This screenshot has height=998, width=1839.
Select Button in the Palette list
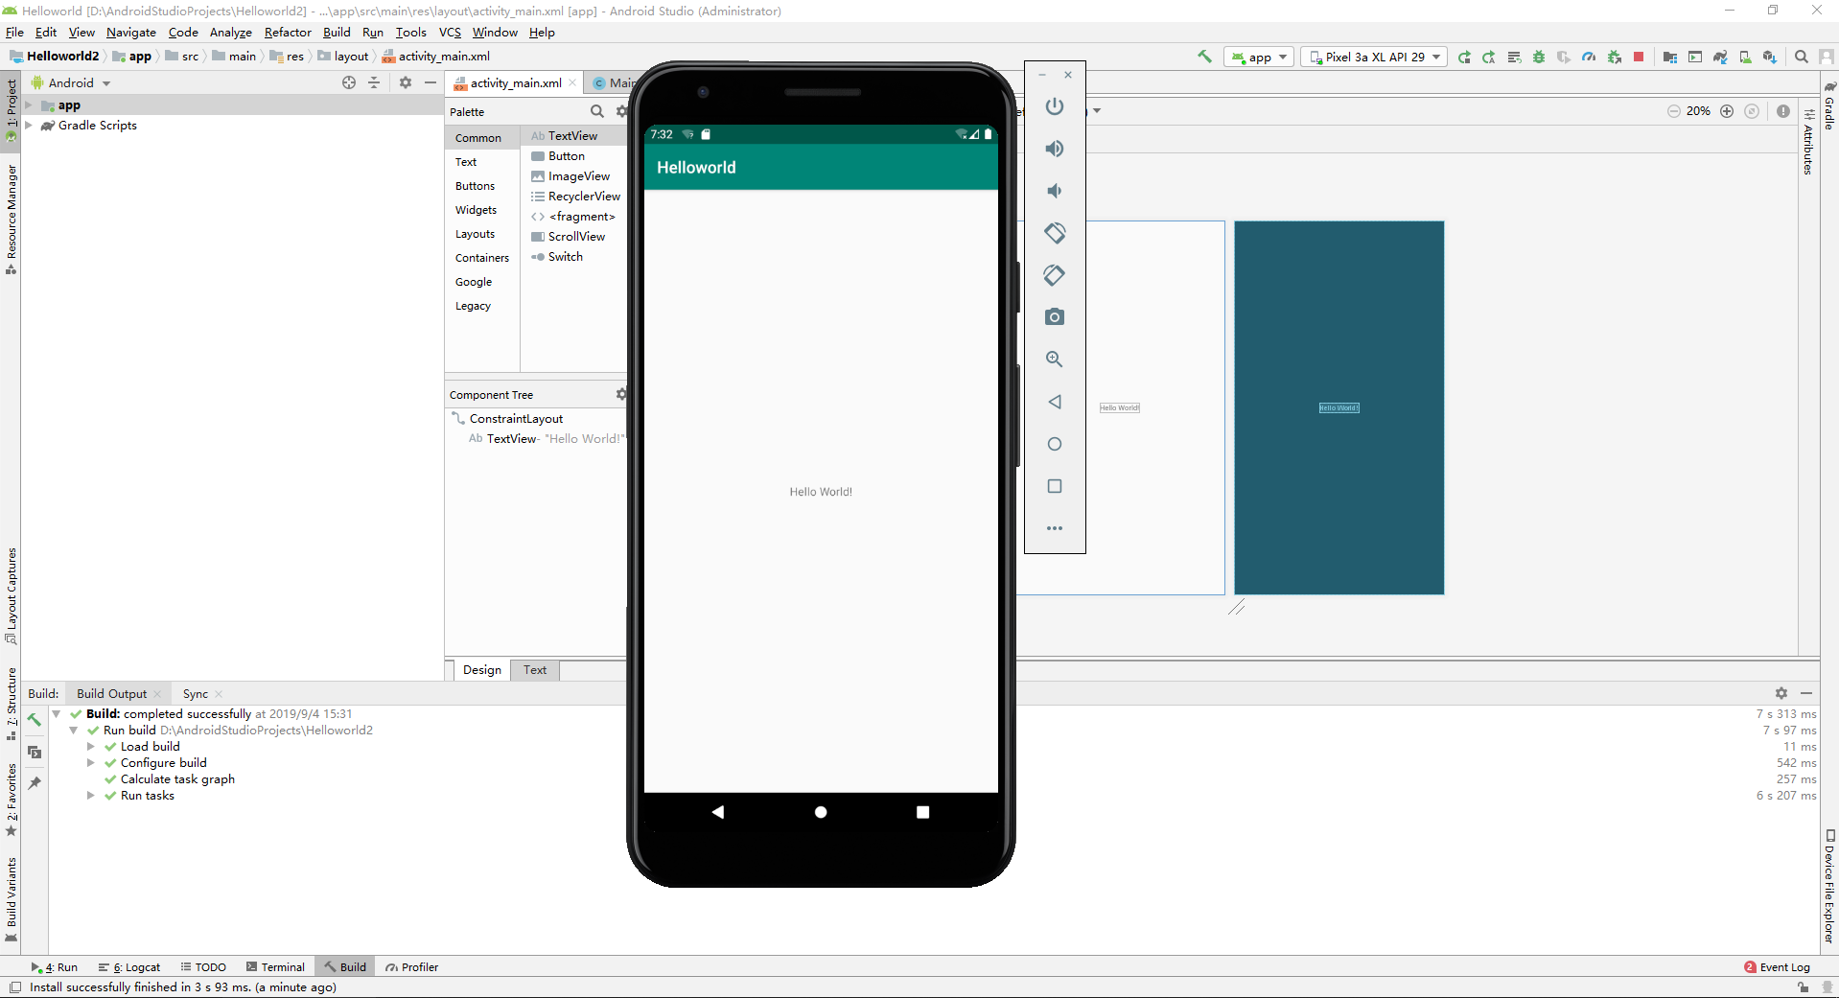[x=566, y=156]
